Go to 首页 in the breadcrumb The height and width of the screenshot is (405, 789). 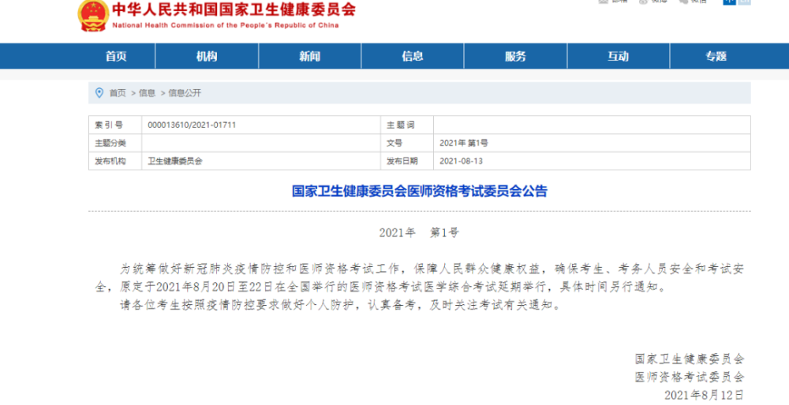[118, 93]
